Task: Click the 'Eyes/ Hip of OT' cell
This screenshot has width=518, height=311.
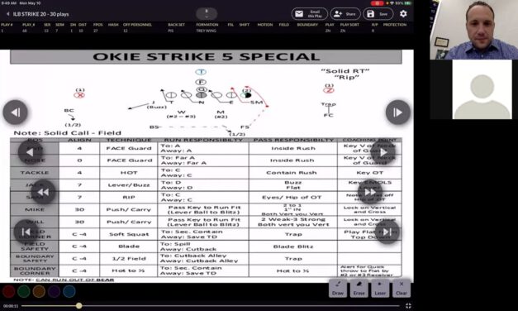Action: 293,197
